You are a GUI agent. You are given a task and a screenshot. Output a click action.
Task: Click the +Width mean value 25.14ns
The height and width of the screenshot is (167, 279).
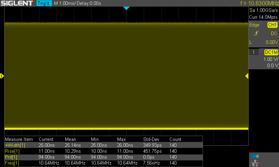coord(73,145)
